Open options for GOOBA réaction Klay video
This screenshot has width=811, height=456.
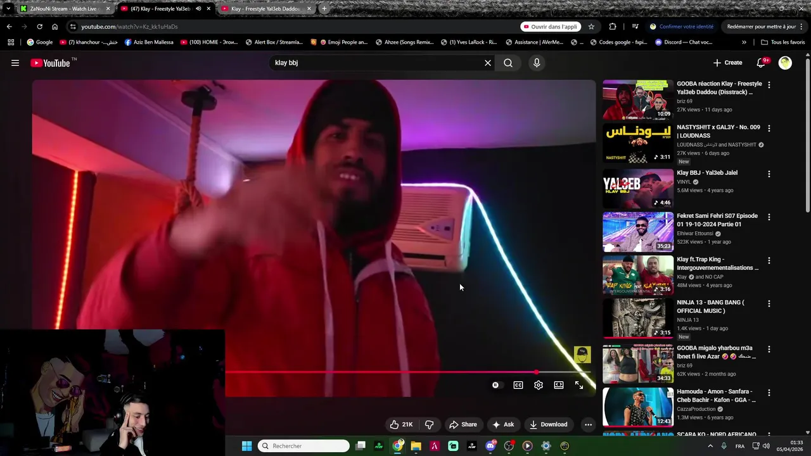769,84
